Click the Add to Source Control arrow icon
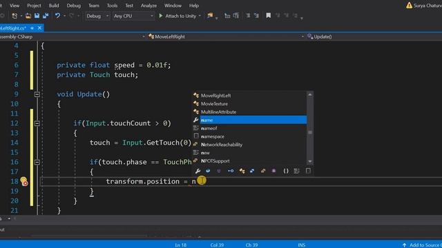This screenshot has height=248, width=442. (404, 245)
